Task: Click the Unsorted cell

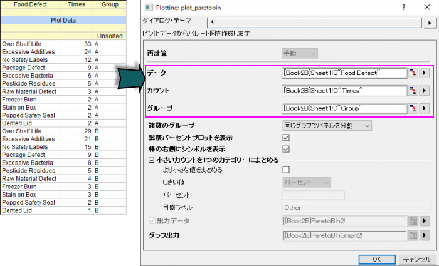Action: coord(110,36)
